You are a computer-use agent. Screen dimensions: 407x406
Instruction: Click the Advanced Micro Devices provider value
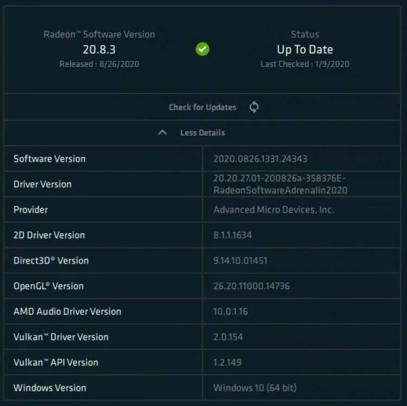point(274,209)
